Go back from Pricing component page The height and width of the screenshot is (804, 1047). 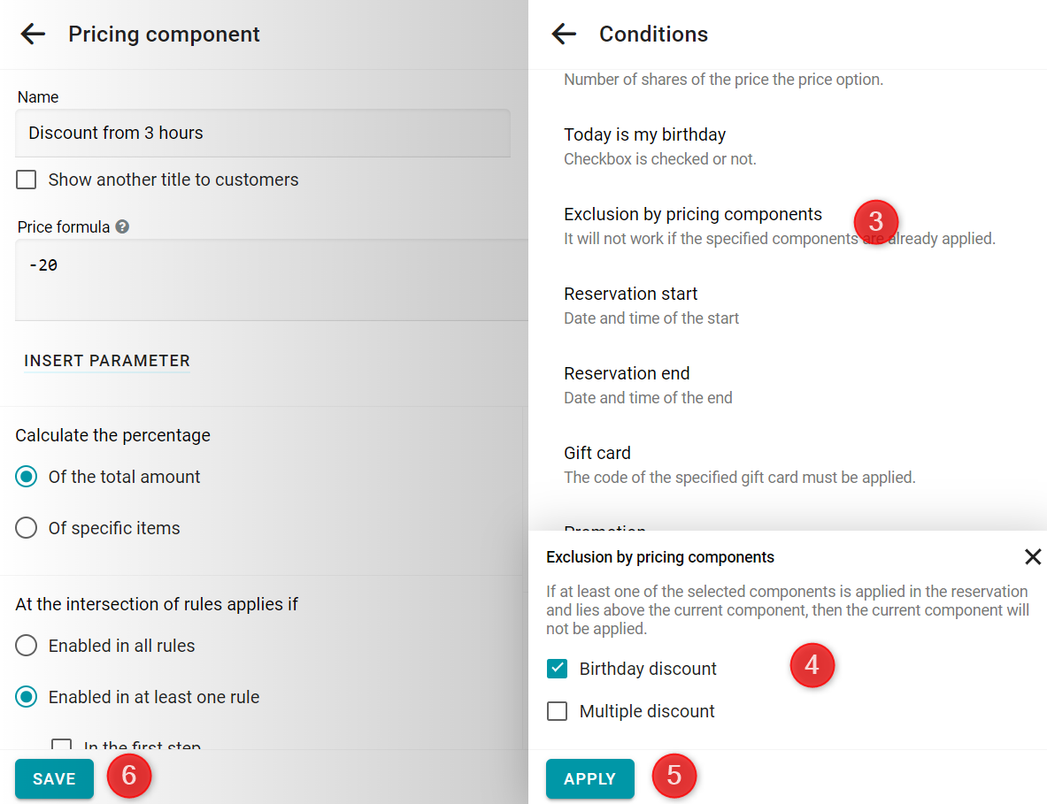point(33,34)
